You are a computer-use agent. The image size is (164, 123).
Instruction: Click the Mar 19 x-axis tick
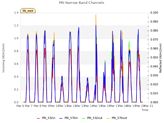(x=131, y=106)
